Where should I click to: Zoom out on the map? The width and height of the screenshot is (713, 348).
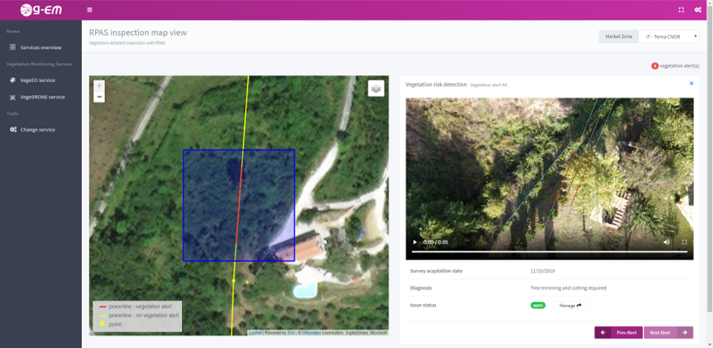pyautogui.click(x=99, y=96)
